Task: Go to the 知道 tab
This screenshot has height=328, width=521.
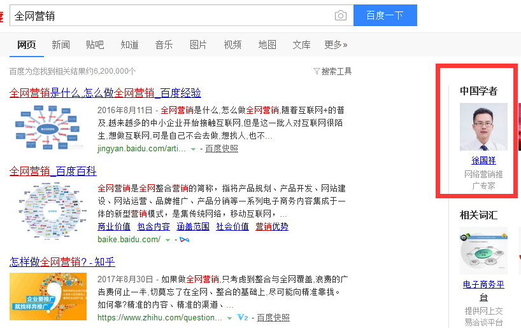Action: [129, 44]
